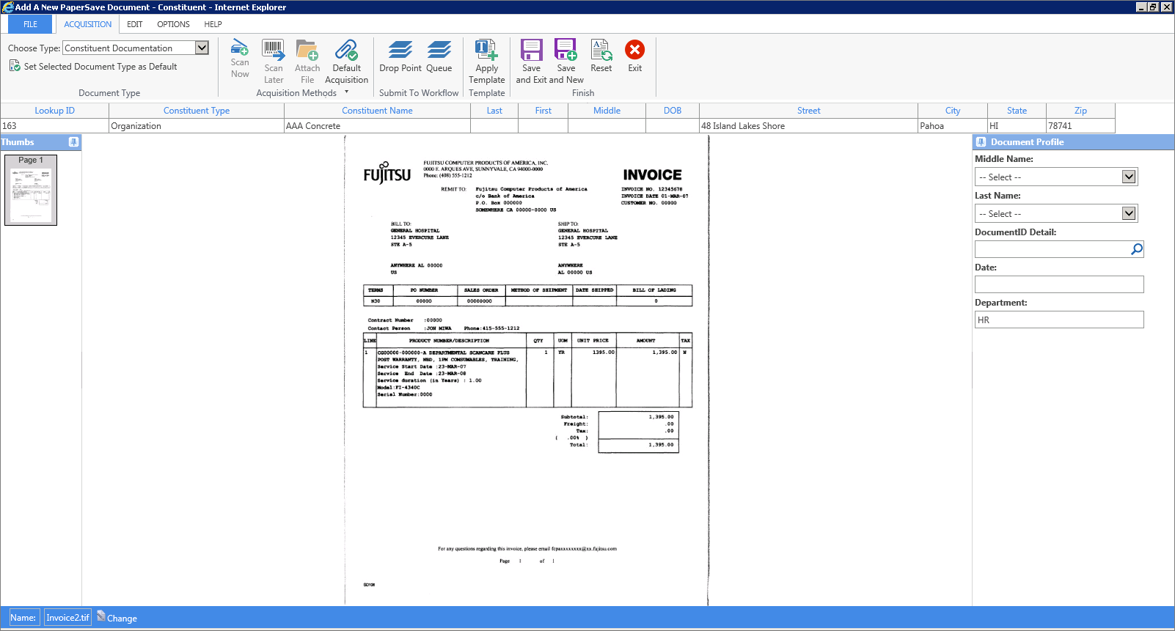The image size is (1175, 631).
Task: Click the Reset icon
Action: tap(601, 50)
